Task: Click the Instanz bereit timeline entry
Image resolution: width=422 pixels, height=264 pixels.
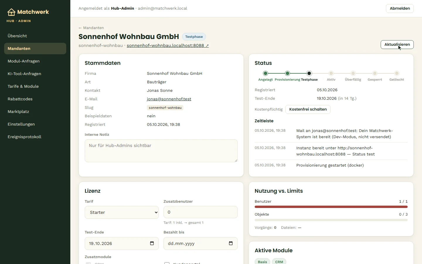Action: point(331,151)
